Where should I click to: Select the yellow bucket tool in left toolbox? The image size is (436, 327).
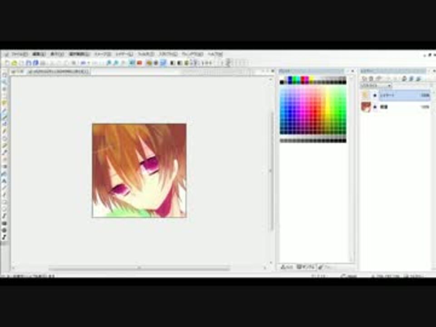tap(5, 103)
